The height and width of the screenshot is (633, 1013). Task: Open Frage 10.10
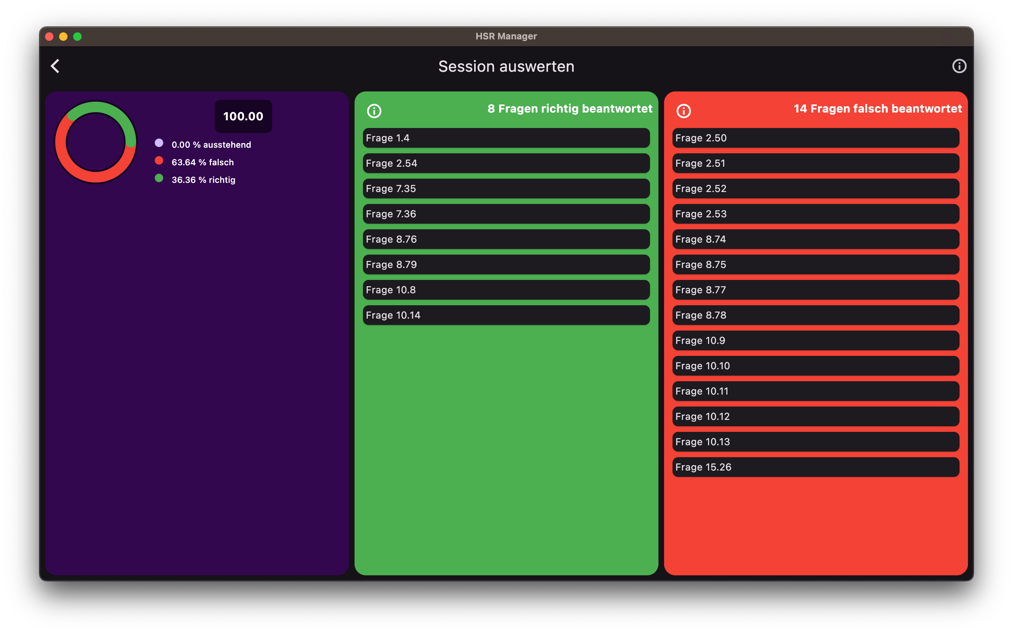816,366
